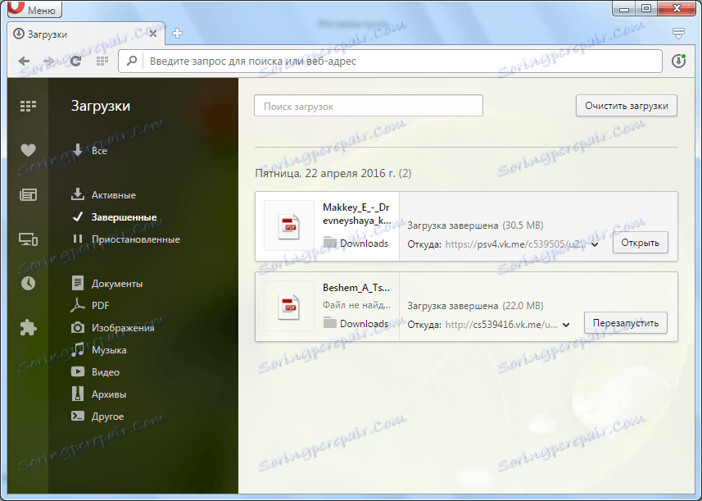Open Speed Dial from the sidebar
The width and height of the screenshot is (702, 501).
pos(28,106)
